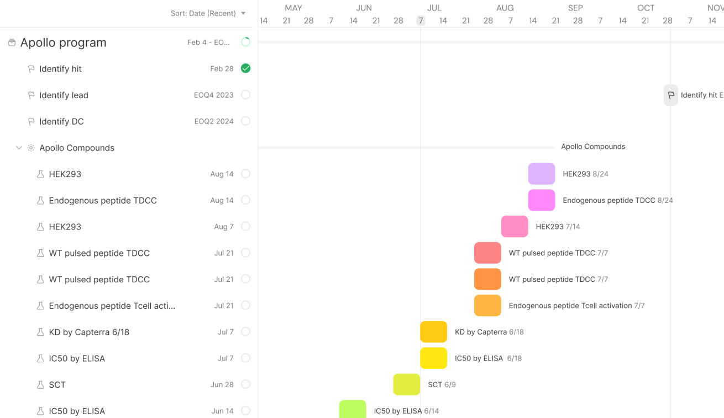Click the flask icon on HEK293 Aug 14 row
The image size is (724, 418).
click(x=40, y=174)
